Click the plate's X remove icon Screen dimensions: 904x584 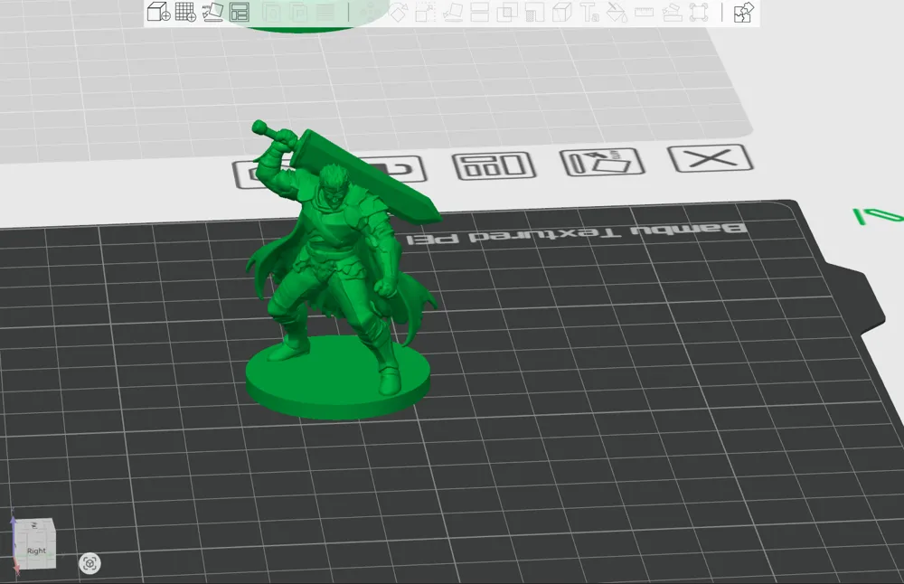(711, 158)
